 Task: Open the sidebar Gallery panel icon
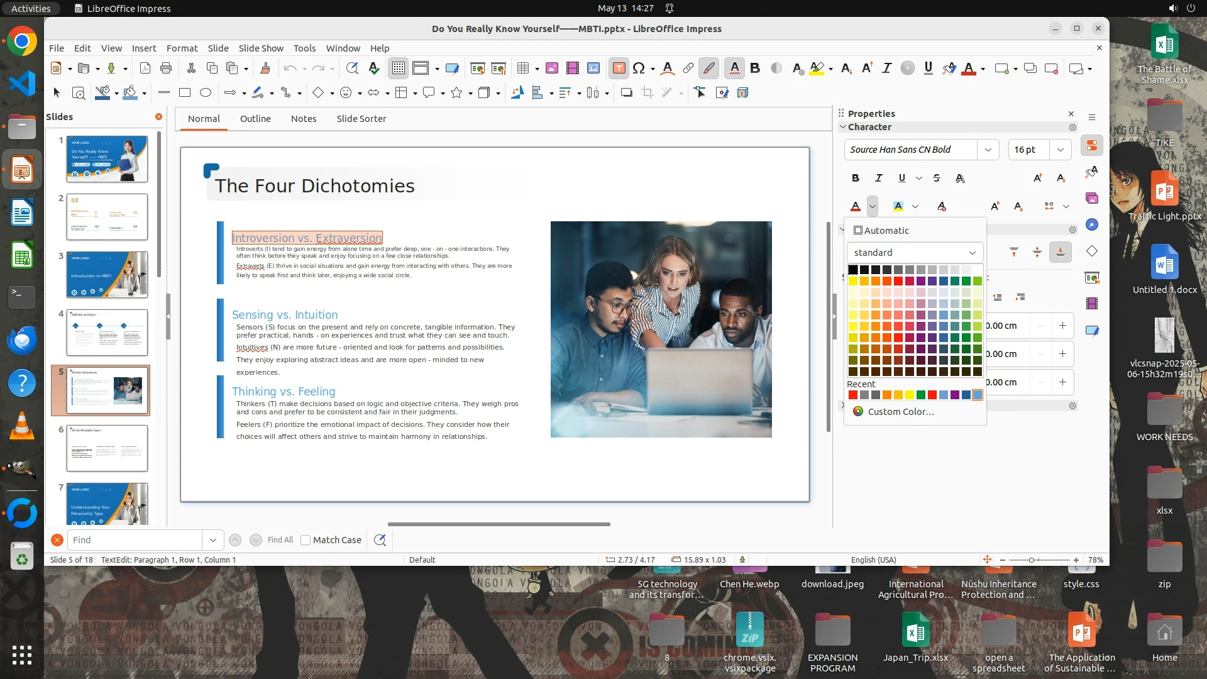pos(1092,198)
